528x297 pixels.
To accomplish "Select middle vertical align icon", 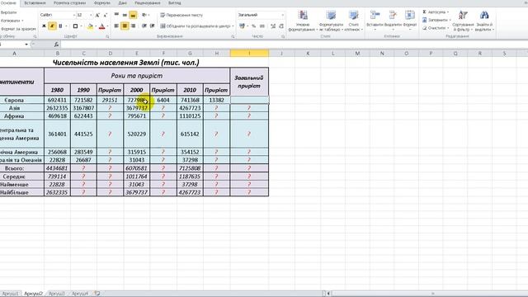I will tap(125, 15).
